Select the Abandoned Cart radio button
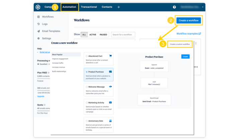 click(x=87, y=56)
